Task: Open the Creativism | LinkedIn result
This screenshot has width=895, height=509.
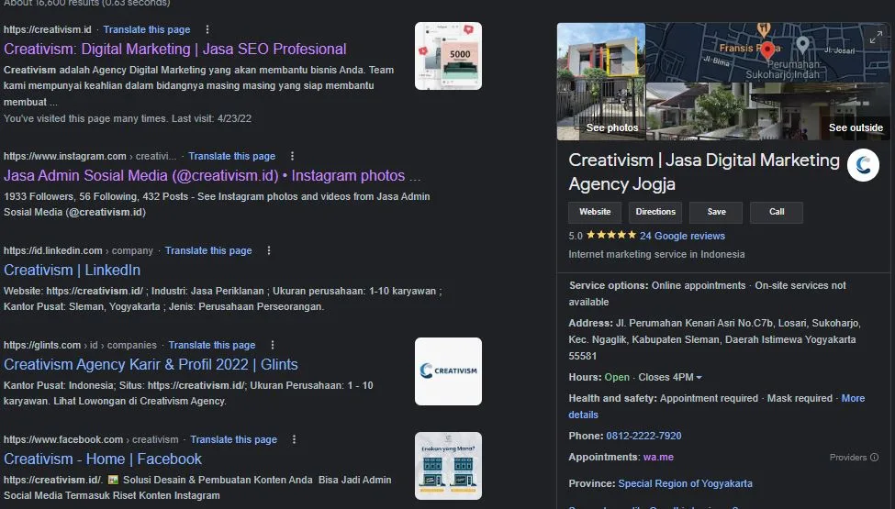Action: click(72, 271)
